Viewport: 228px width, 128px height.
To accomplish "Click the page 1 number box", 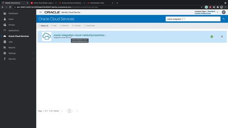I will point(69,111).
